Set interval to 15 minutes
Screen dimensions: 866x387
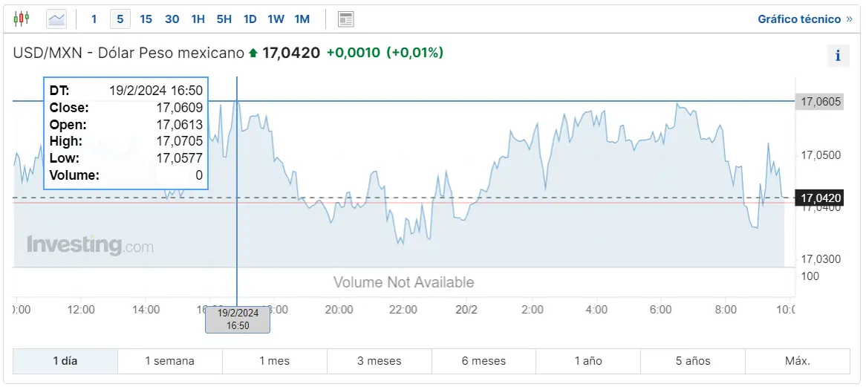pyautogui.click(x=146, y=19)
